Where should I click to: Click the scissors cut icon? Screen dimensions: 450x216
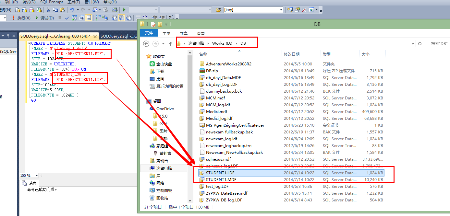pos(48,10)
